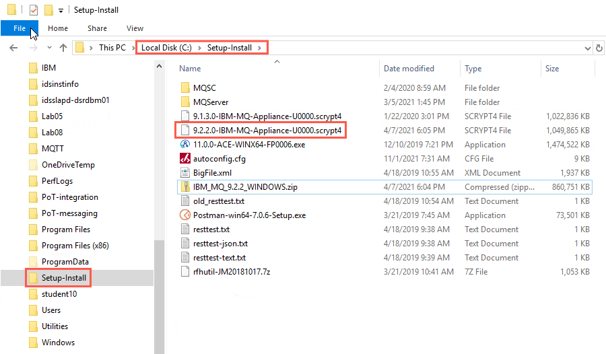Open student10 folder in navigation pane

tap(53, 294)
